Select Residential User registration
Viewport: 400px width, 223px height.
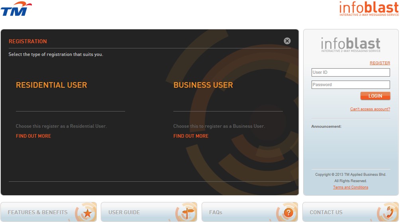51,85
